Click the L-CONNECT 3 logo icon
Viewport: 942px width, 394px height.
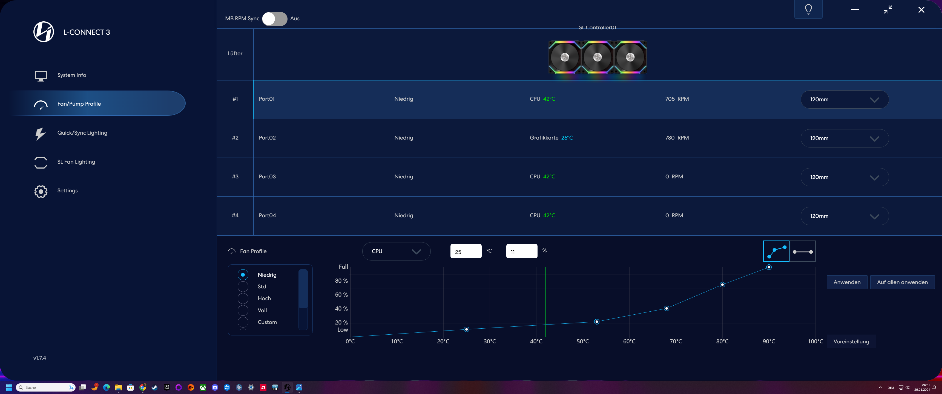coord(44,32)
